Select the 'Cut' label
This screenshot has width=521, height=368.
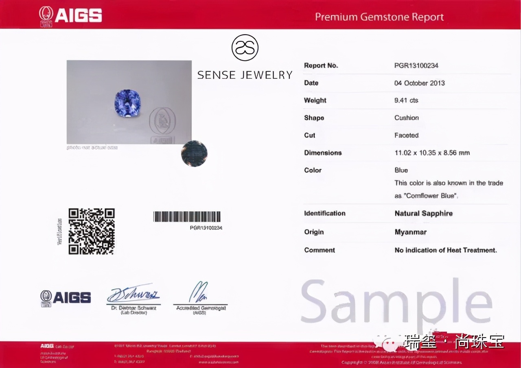[x=310, y=135]
